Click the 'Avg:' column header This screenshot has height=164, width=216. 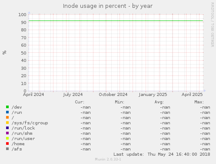click(159, 102)
